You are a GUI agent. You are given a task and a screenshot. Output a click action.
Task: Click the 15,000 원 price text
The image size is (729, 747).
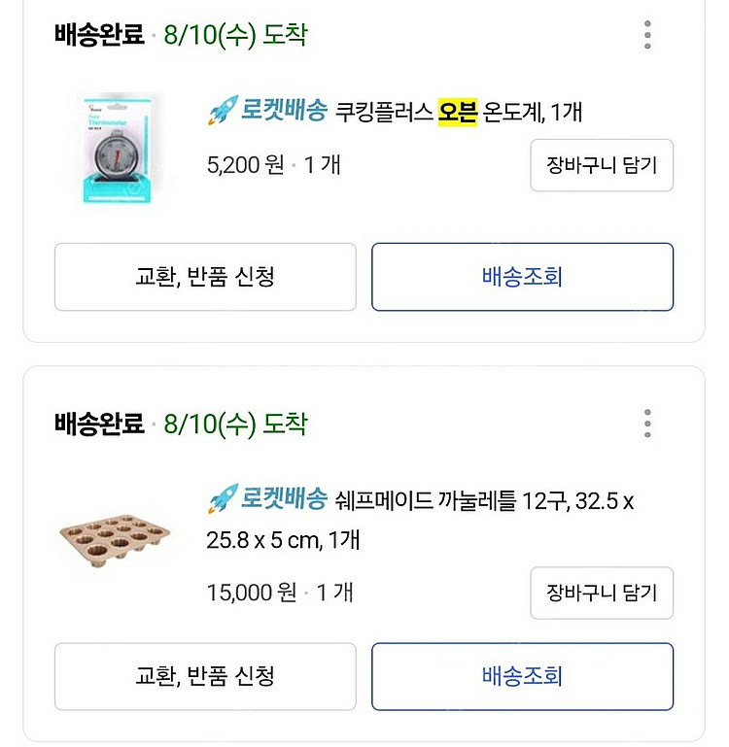coord(252,593)
